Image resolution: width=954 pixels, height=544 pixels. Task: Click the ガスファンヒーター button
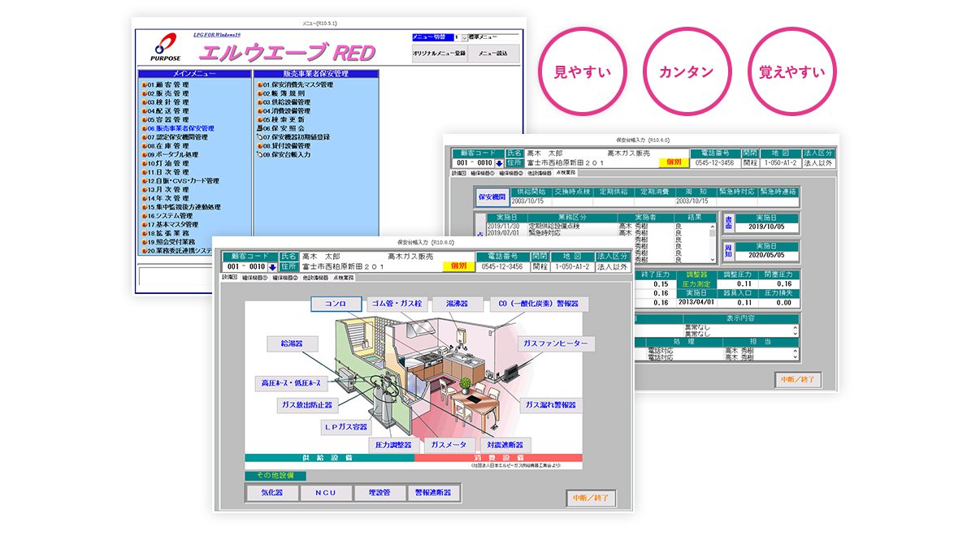click(x=556, y=343)
